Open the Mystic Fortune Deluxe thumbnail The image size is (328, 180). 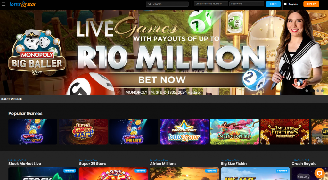234,132
